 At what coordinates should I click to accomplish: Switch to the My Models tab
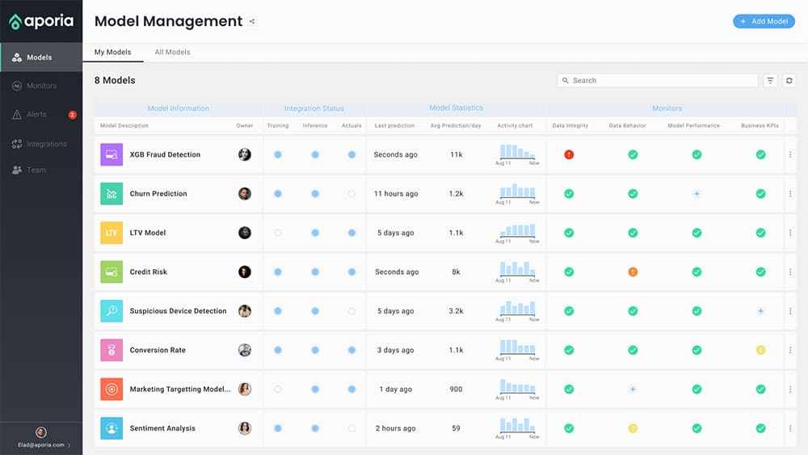point(113,52)
